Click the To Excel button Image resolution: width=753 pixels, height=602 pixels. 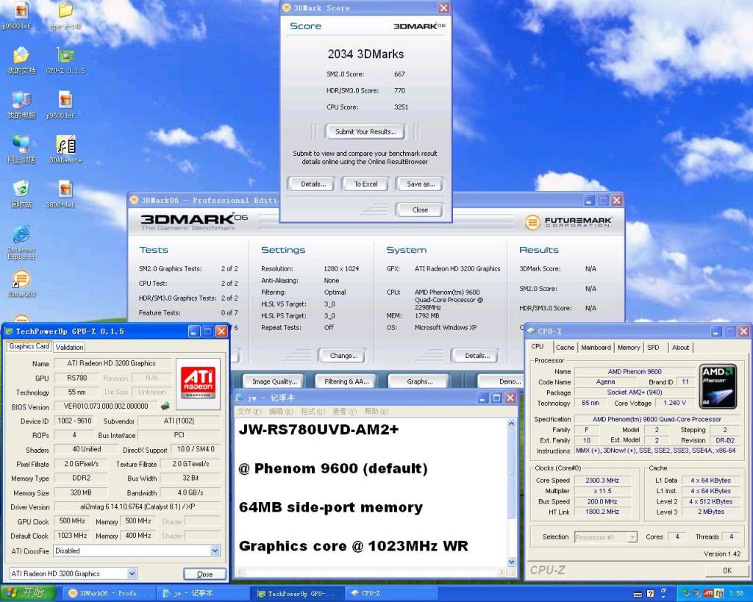point(365,184)
